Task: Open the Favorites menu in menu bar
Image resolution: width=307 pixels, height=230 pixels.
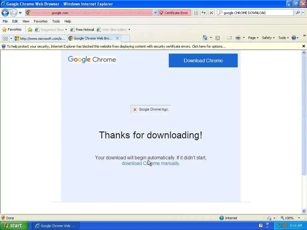Action: pos(41,21)
